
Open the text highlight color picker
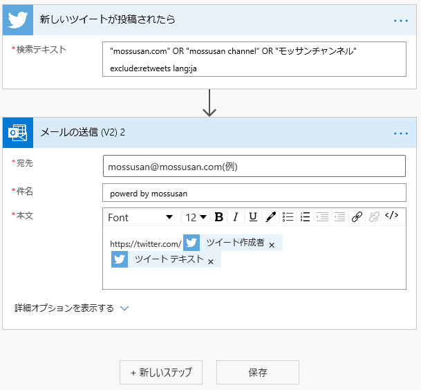pos(271,217)
